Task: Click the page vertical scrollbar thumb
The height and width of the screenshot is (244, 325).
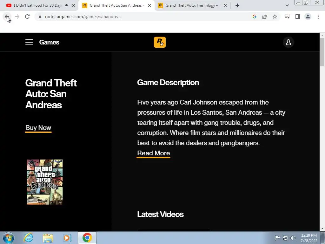Action: click(x=322, y=52)
